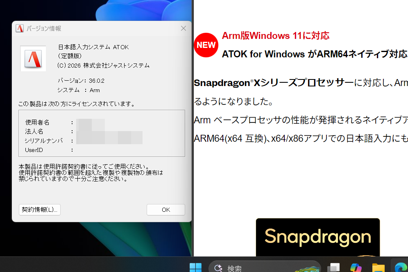Click the シリアルナンバ label
Image resolution: width=408 pixels, height=272 pixels.
click(x=44, y=141)
